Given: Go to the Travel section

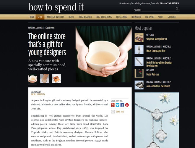Looking at the screenshot, I should [x=71, y=17].
